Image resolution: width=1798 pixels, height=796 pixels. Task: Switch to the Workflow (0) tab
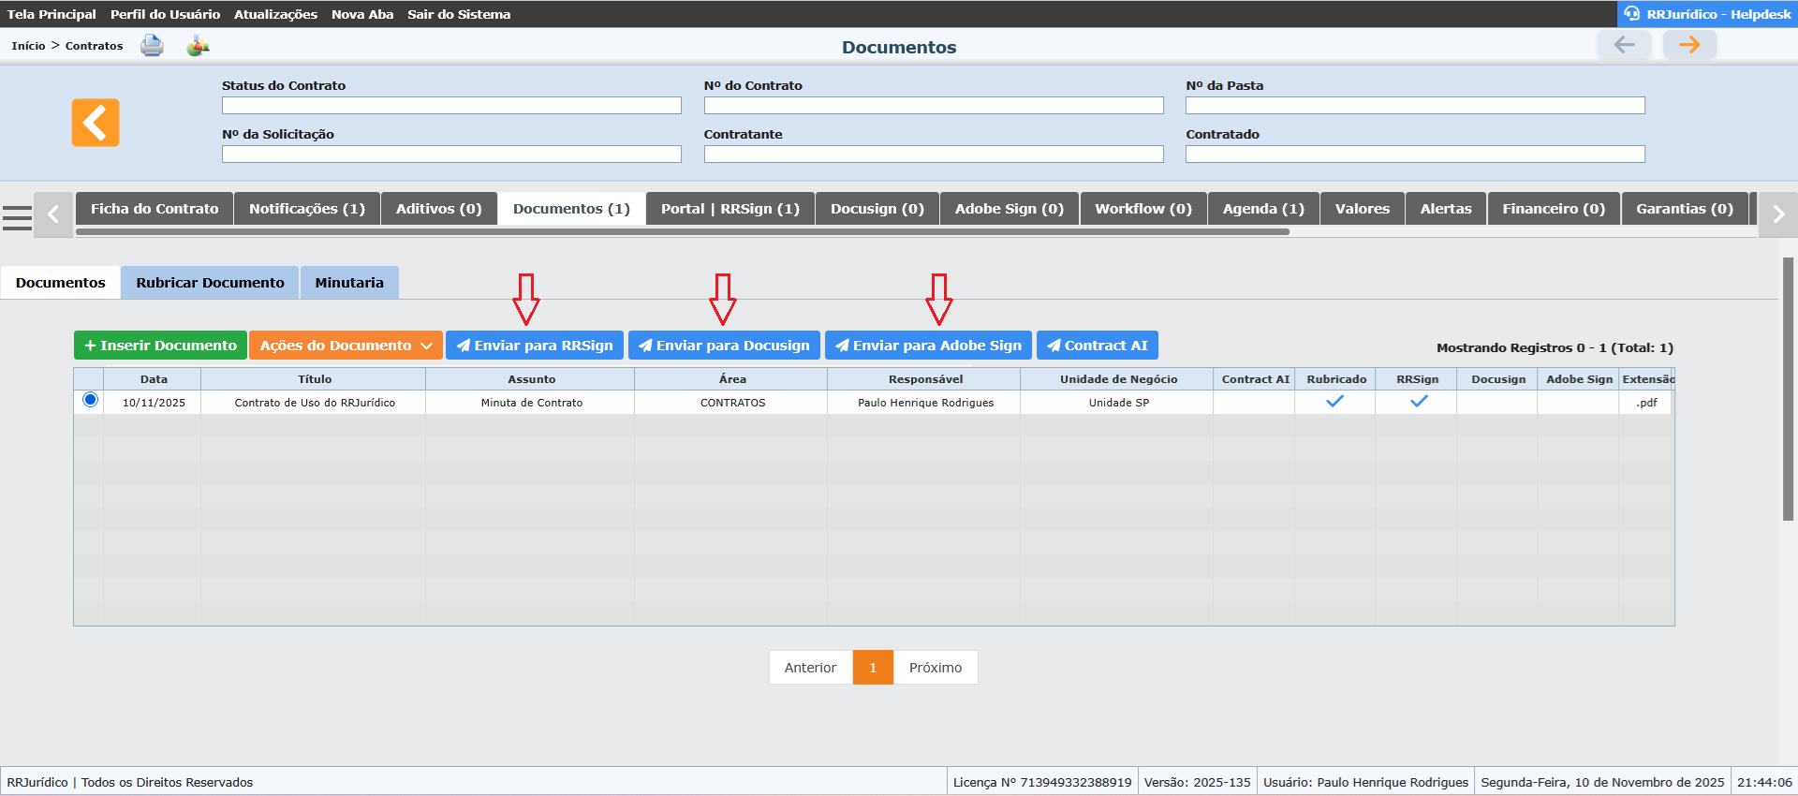tap(1142, 209)
